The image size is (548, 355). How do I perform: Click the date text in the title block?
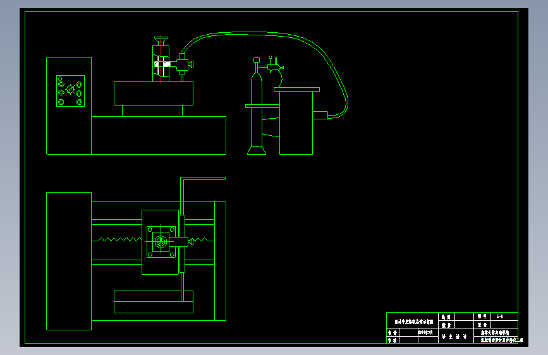425,333
